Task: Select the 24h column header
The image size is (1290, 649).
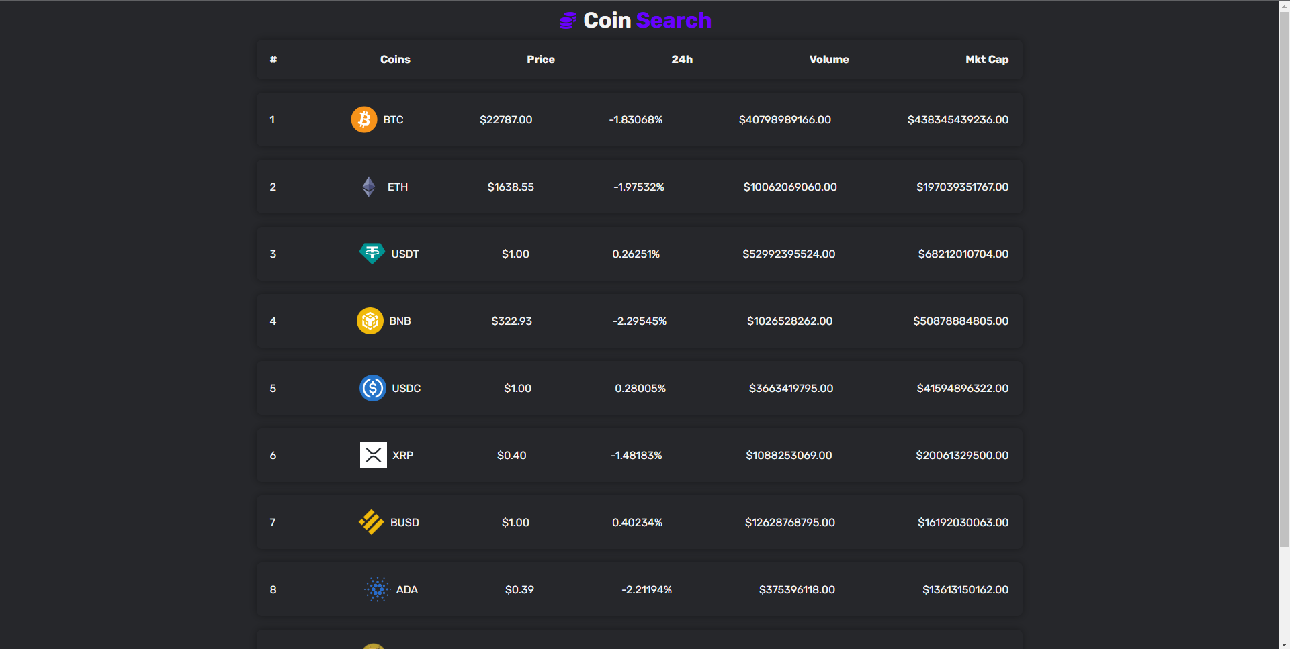Action: pos(682,59)
